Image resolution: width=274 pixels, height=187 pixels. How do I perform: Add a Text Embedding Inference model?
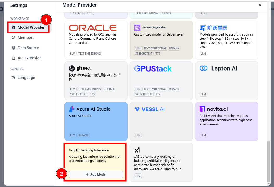pos(96,174)
